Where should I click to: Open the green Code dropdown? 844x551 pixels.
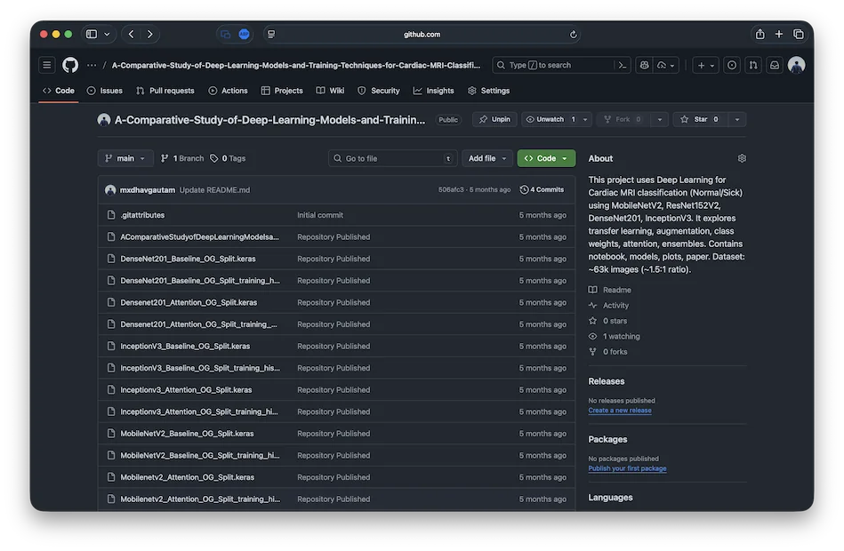(546, 158)
